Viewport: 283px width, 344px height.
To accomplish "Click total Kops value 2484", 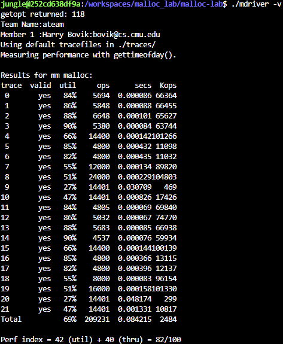I will click(x=168, y=319).
